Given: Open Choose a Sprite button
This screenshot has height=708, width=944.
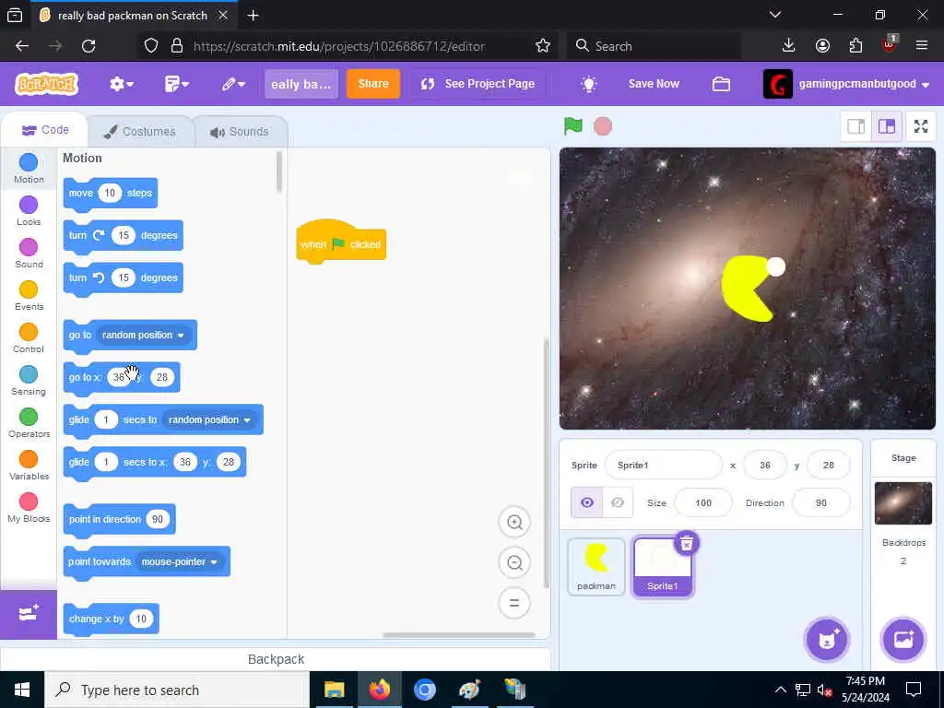Looking at the screenshot, I should 827,640.
